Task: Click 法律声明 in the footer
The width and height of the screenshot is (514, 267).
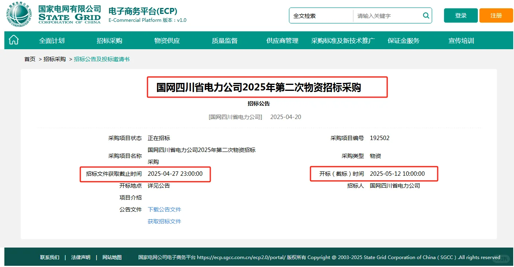Action: point(81,257)
